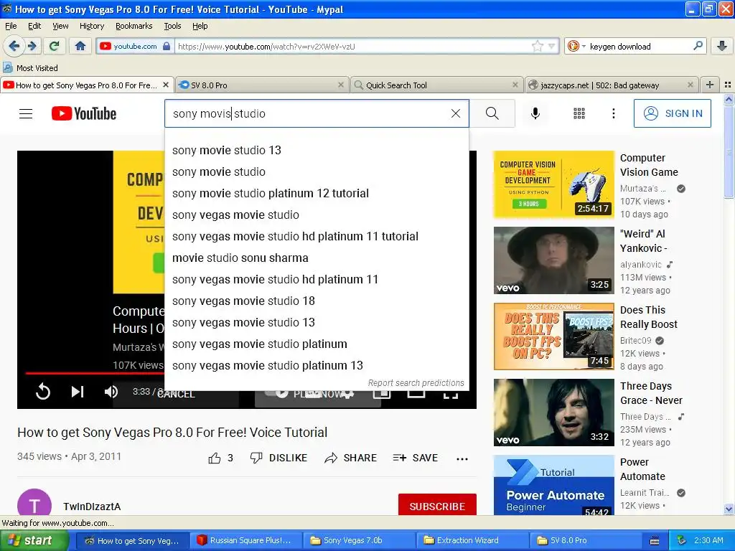The width and height of the screenshot is (735, 551).
Task: Select suggestion 'sony movie studio platinum 12 tutorial'
Action: [x=317, y=194]
